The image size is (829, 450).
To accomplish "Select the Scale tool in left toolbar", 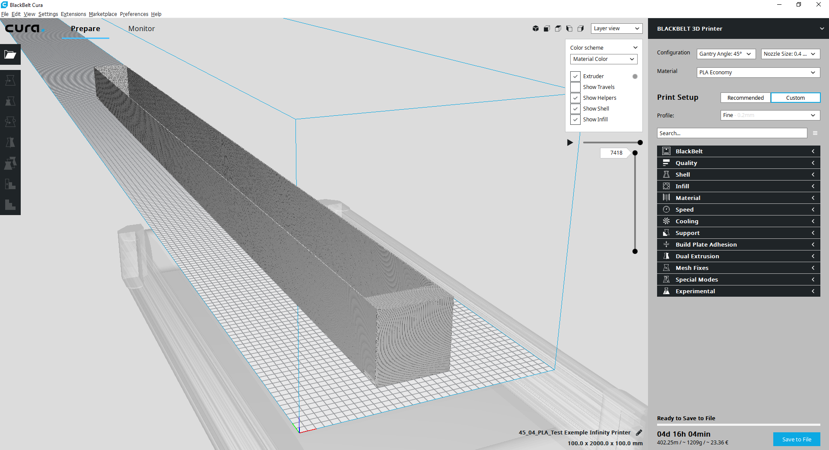I will tap(10, 101).
